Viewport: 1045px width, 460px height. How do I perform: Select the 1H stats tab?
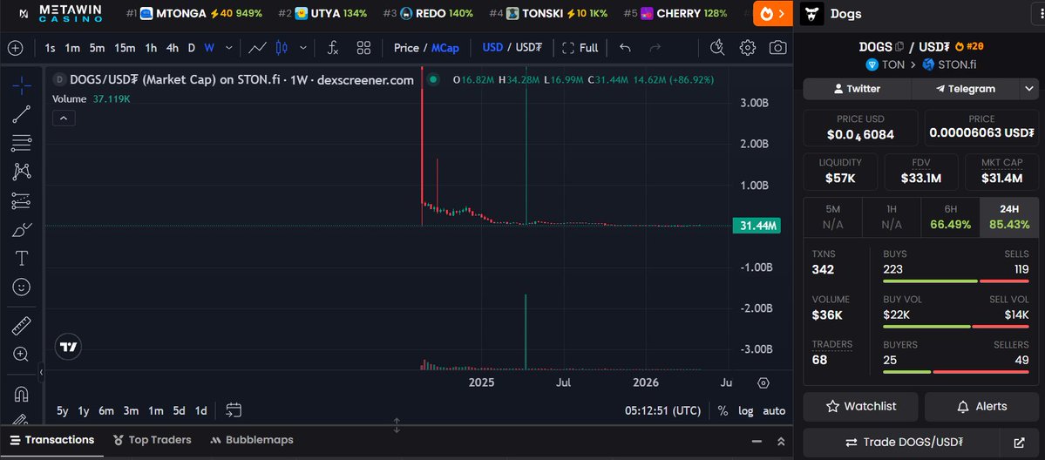click(x=891, y=217)
